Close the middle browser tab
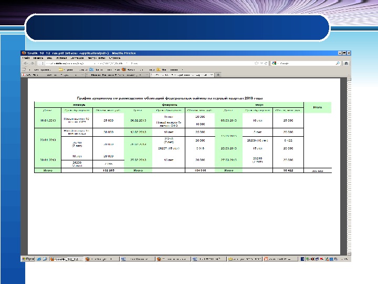This screenshot has height=284, width=378. click(x=146, y=75)
